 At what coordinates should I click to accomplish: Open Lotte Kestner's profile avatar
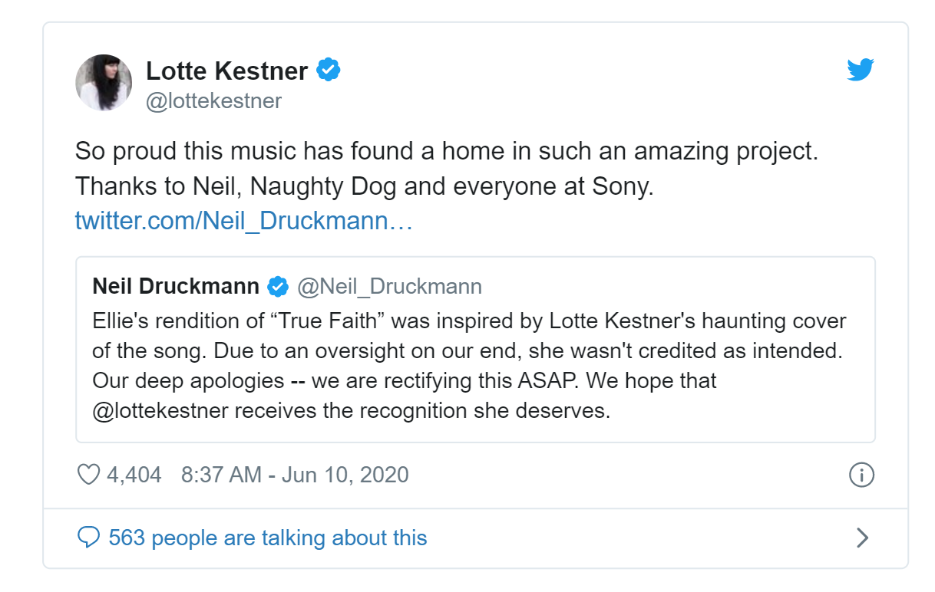[104, 83]
